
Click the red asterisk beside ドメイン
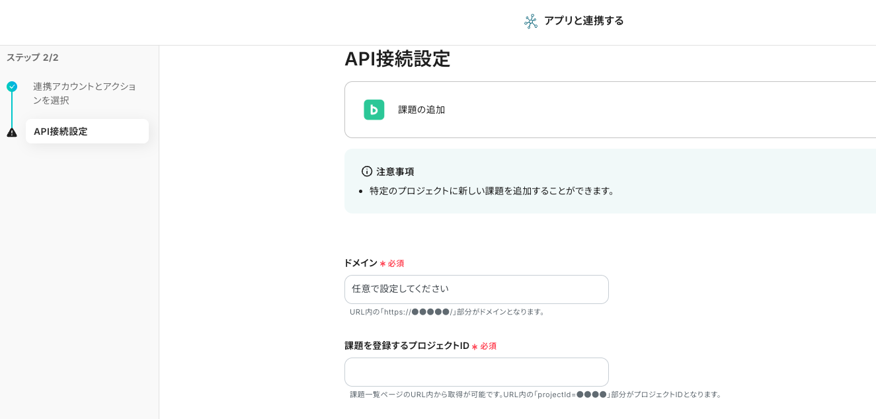pyautogui.click(x=382, y=264)
